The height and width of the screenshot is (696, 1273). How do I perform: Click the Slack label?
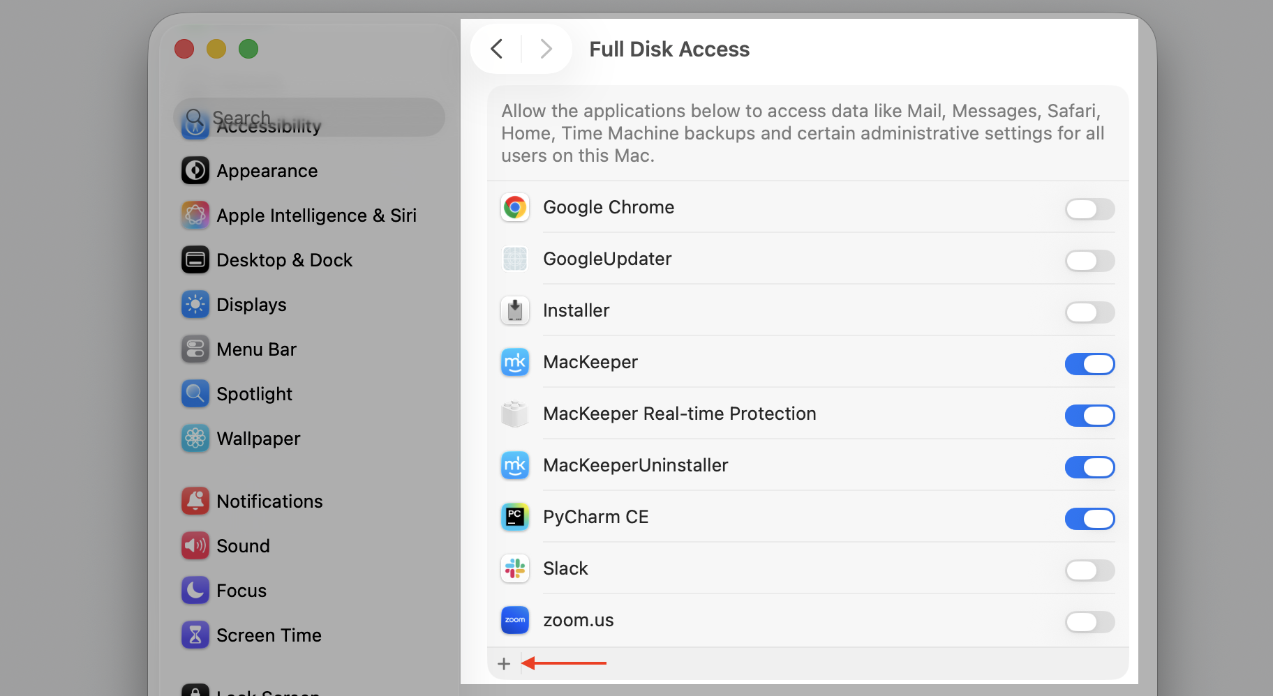tap(565, 568)
